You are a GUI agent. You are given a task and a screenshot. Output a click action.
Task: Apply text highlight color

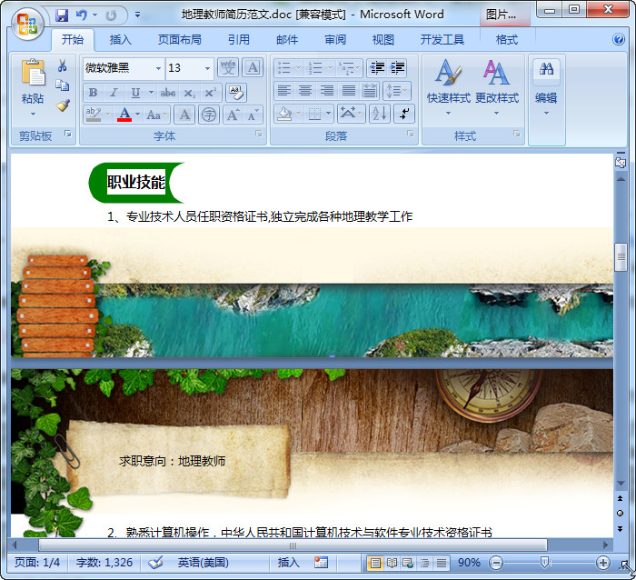(x=94, y=115)
